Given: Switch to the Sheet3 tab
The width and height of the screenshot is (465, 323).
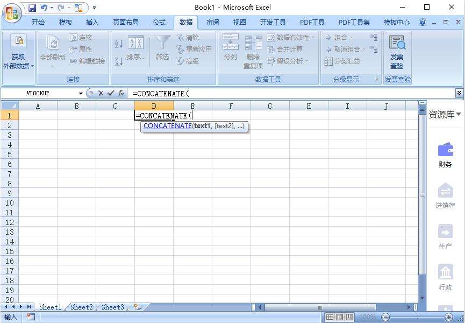Looking at the screenshot, I should point(113,307).
